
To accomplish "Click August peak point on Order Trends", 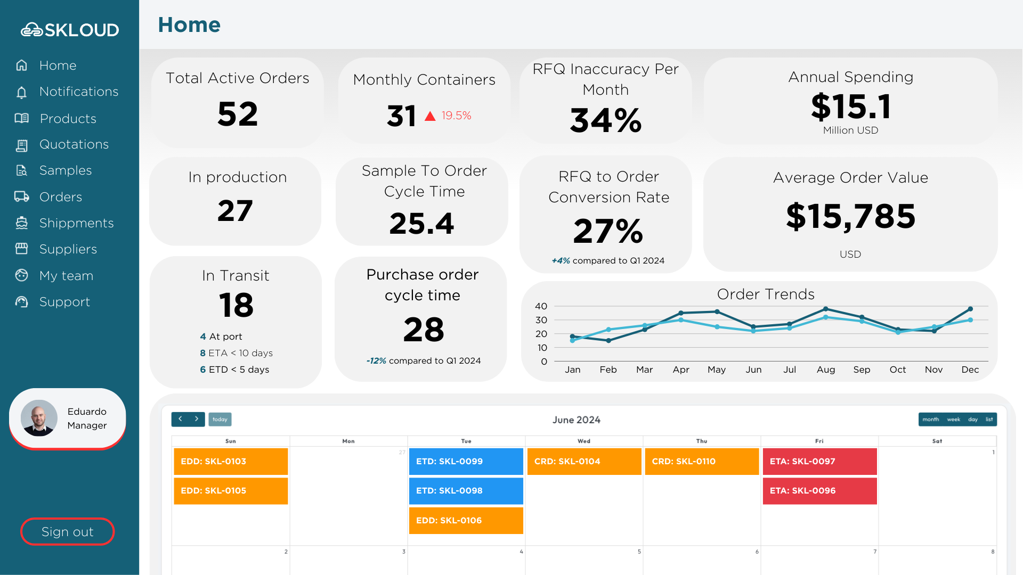I will (x=826, y=309).
